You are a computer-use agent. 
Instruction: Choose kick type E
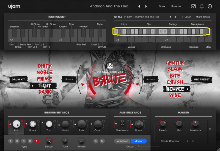coord(37,141)
